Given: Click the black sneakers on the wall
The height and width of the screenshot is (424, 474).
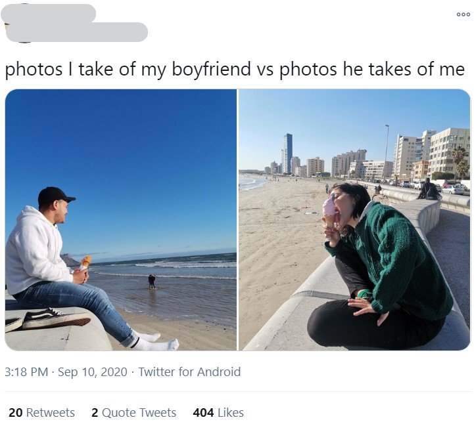Looking at the screenshot, I should coord(49,320).
